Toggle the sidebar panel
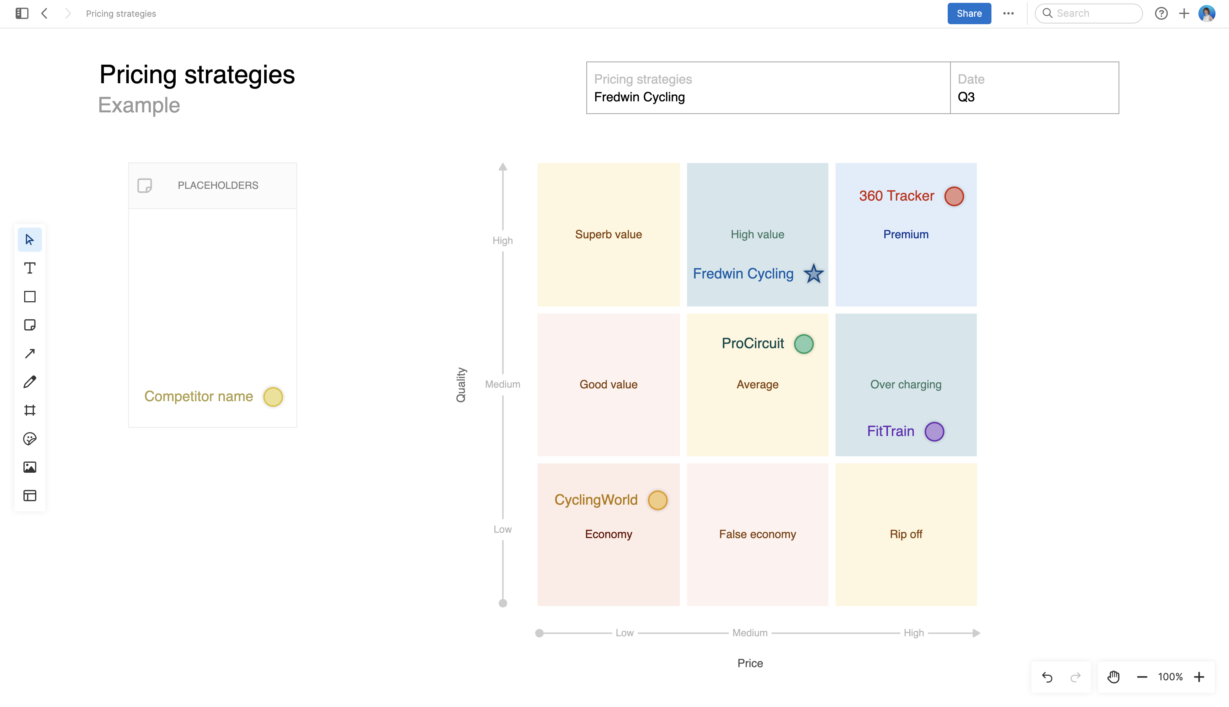The image size is (1229, 707). 22,14
